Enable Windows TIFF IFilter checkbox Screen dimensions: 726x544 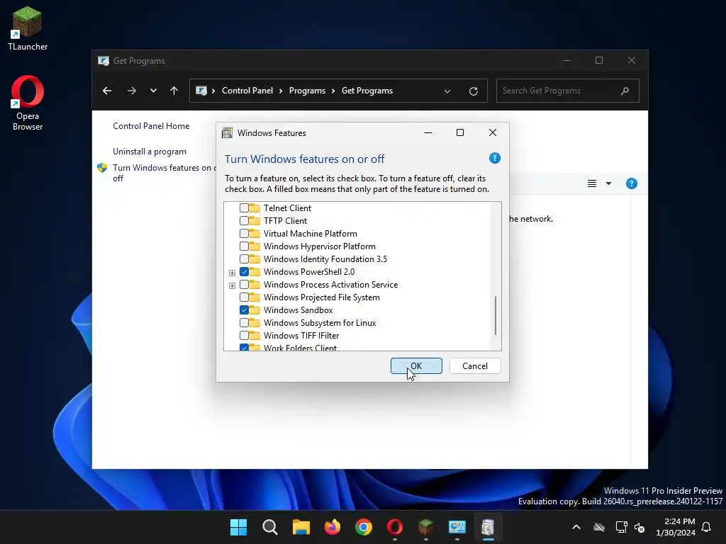[x=244, y=335]
